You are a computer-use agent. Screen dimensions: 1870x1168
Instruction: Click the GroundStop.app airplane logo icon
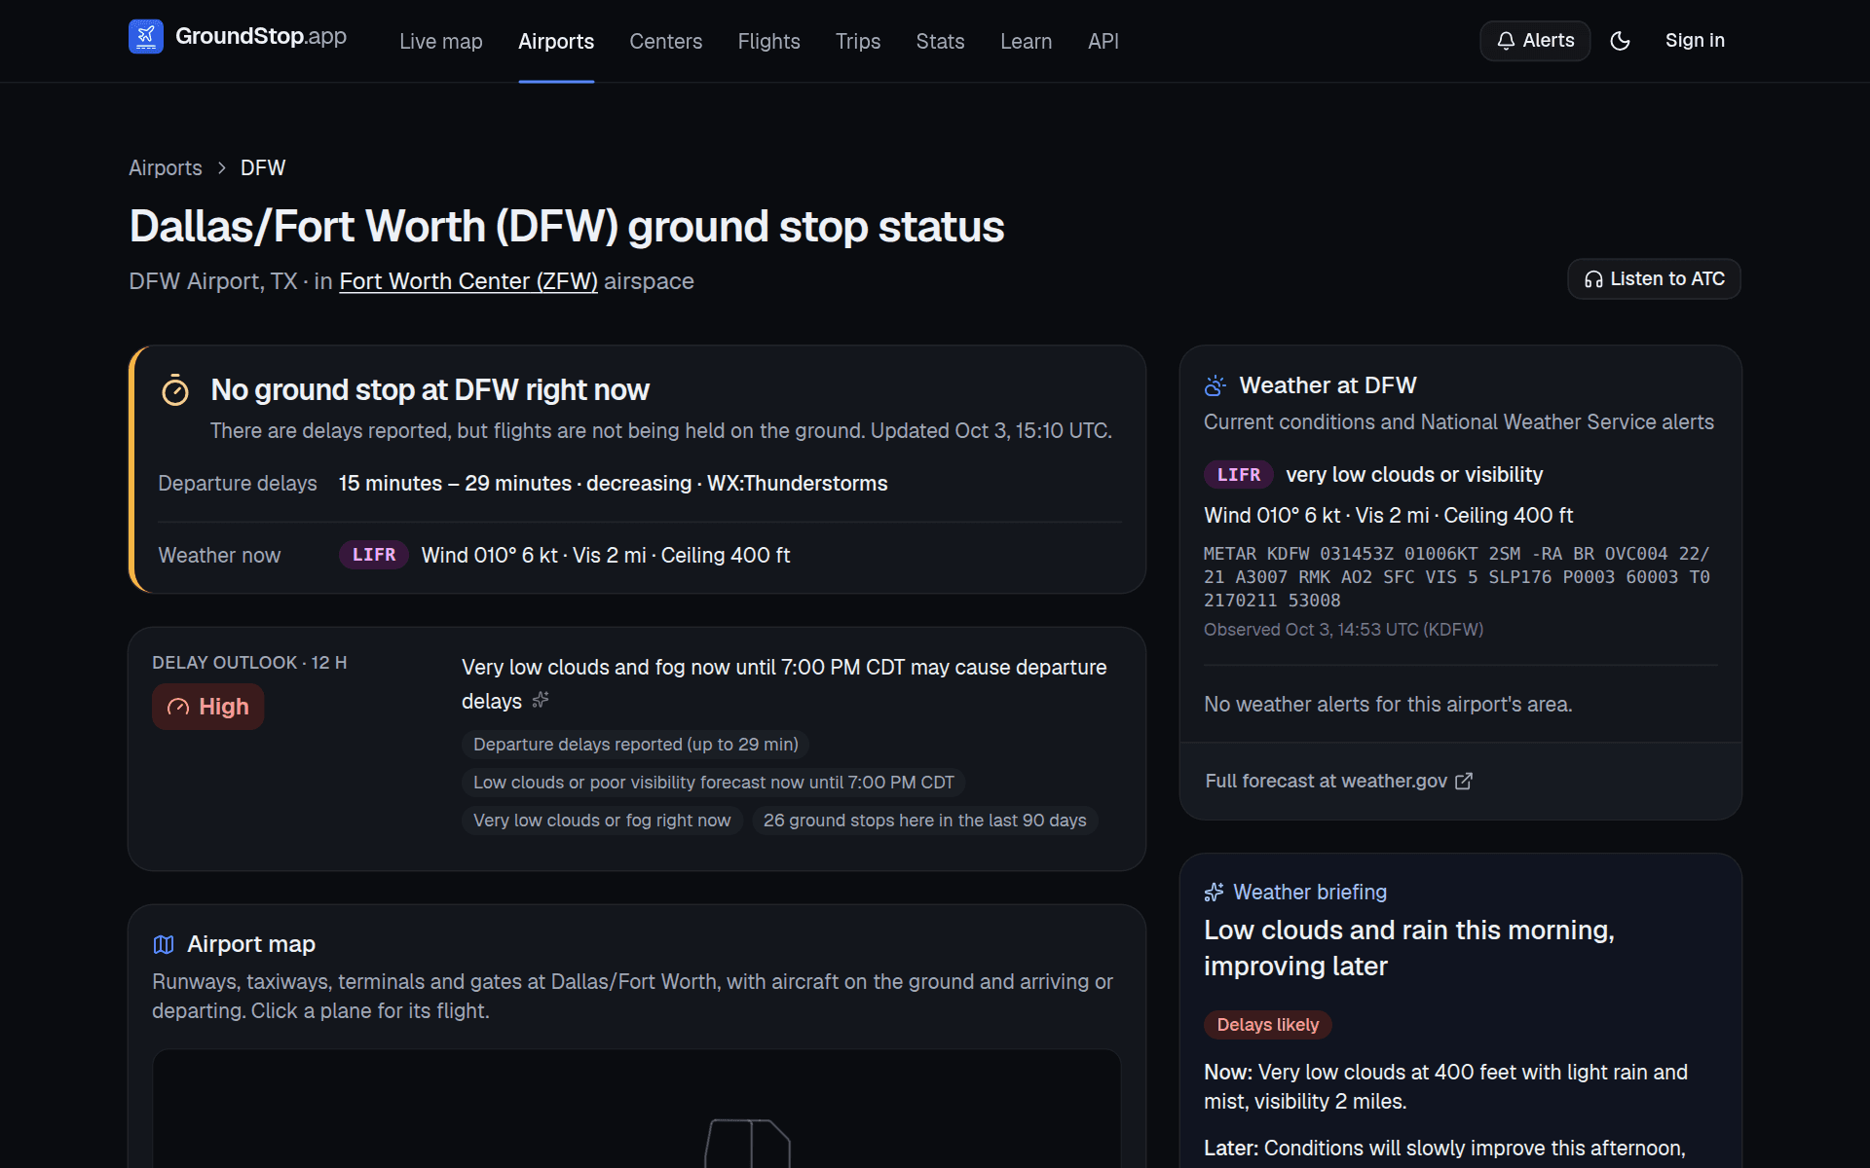point(146,37)
